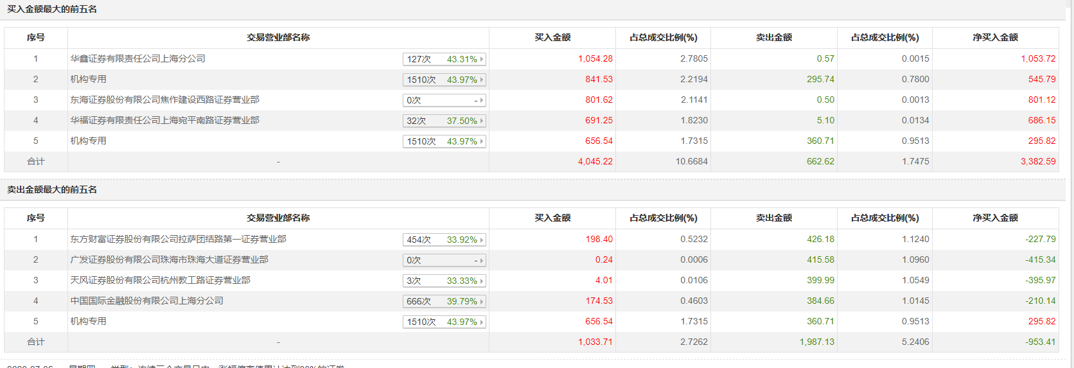The image size is (1074, 368).
Task: Click 机构专用 in the sell table
Action: point(88,321)
